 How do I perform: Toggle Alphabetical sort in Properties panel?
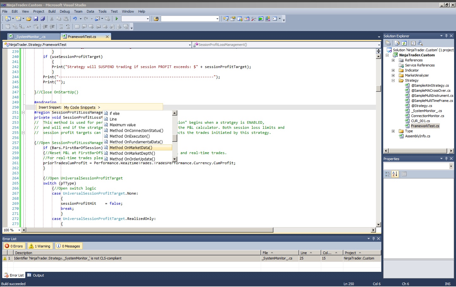pyautogui.click(x=395, y=174)
